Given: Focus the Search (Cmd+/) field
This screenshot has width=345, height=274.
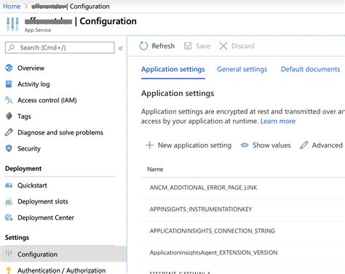Looking at the screenshot, I should click(x=60, y=47).
